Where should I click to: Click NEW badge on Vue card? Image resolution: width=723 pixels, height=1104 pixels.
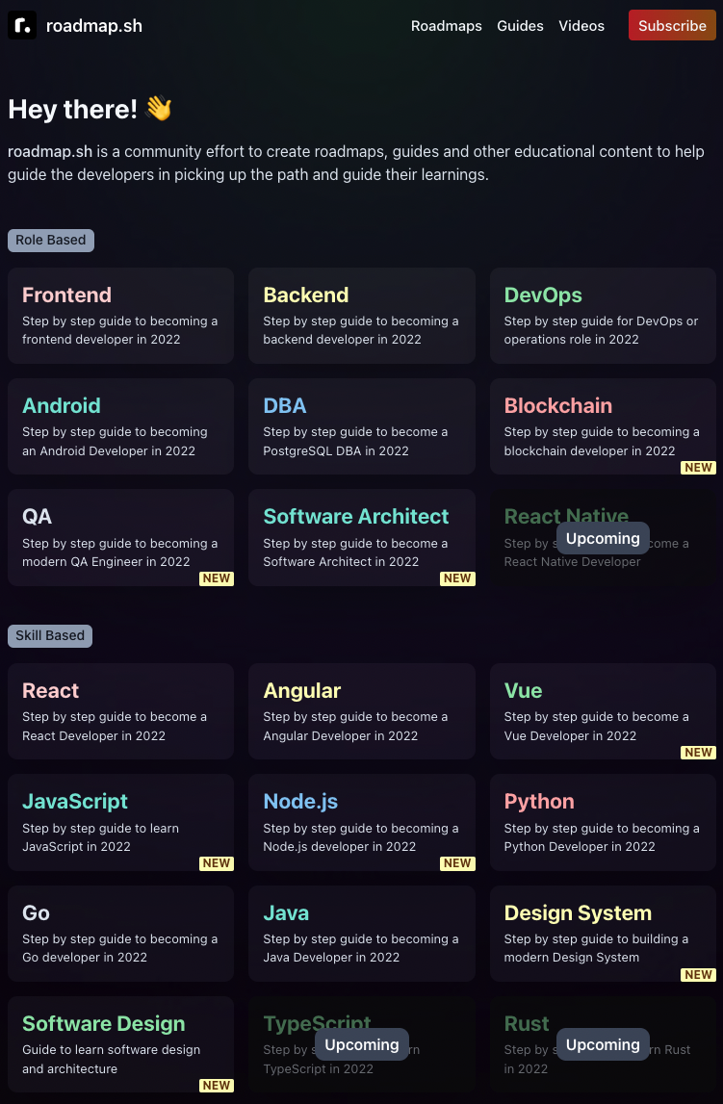pyautogui.click(x=699, y=753)
